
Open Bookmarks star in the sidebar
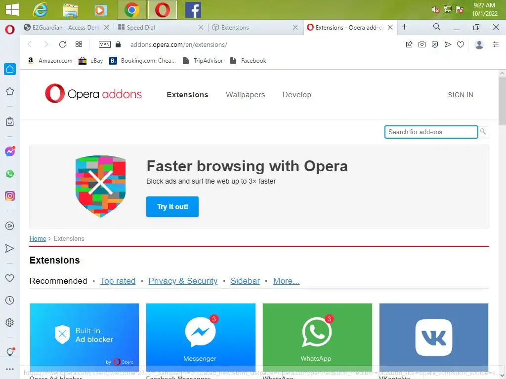[x=10, y=91]
